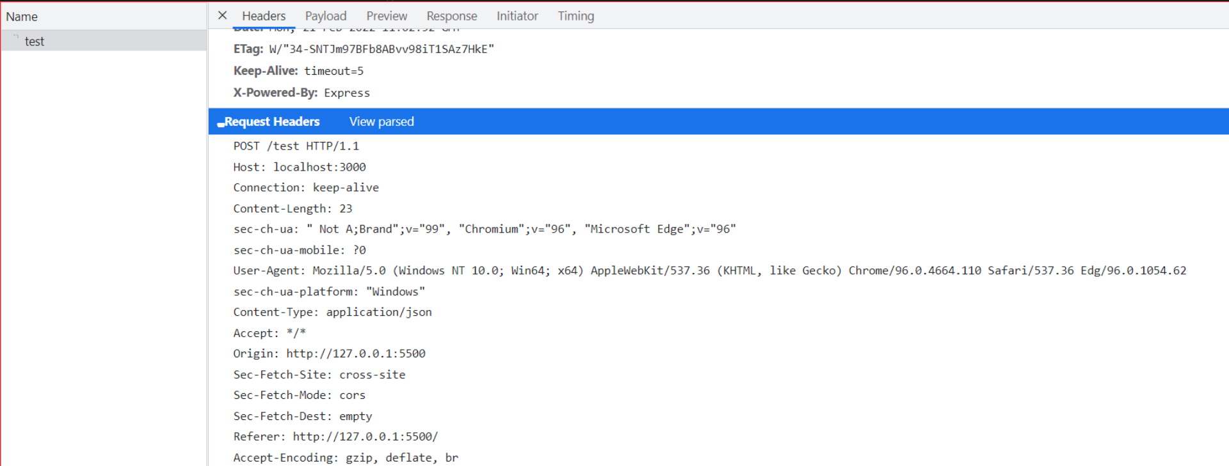Click the POST /test HTTP/1.1 line

point(296,146)
